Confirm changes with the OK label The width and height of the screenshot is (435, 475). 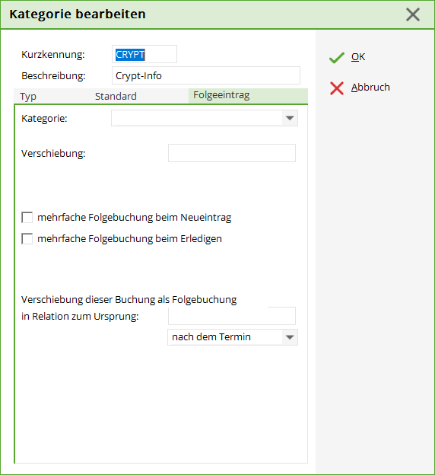click(358, 57)
